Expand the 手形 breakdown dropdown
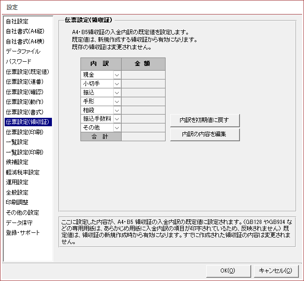Screen dimensions: 304x281 [x=117, y=101]
